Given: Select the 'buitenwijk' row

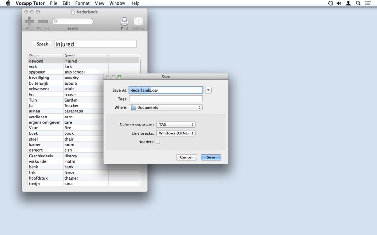Looking at the screenshot, I should [66, 83].
